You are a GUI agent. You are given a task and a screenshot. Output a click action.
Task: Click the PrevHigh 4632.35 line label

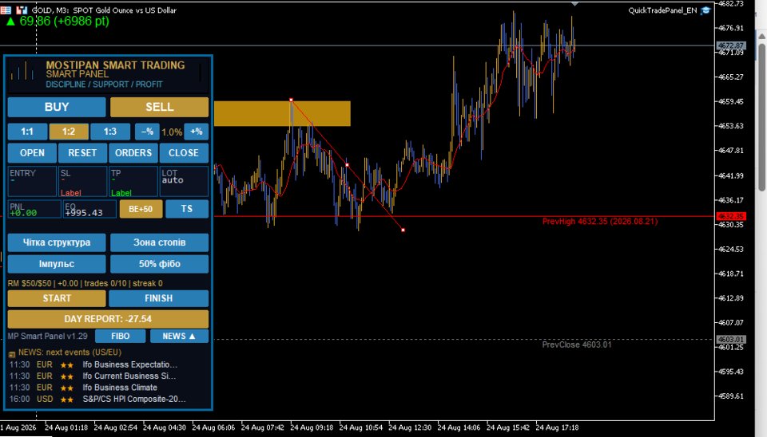tap(600, 222)
